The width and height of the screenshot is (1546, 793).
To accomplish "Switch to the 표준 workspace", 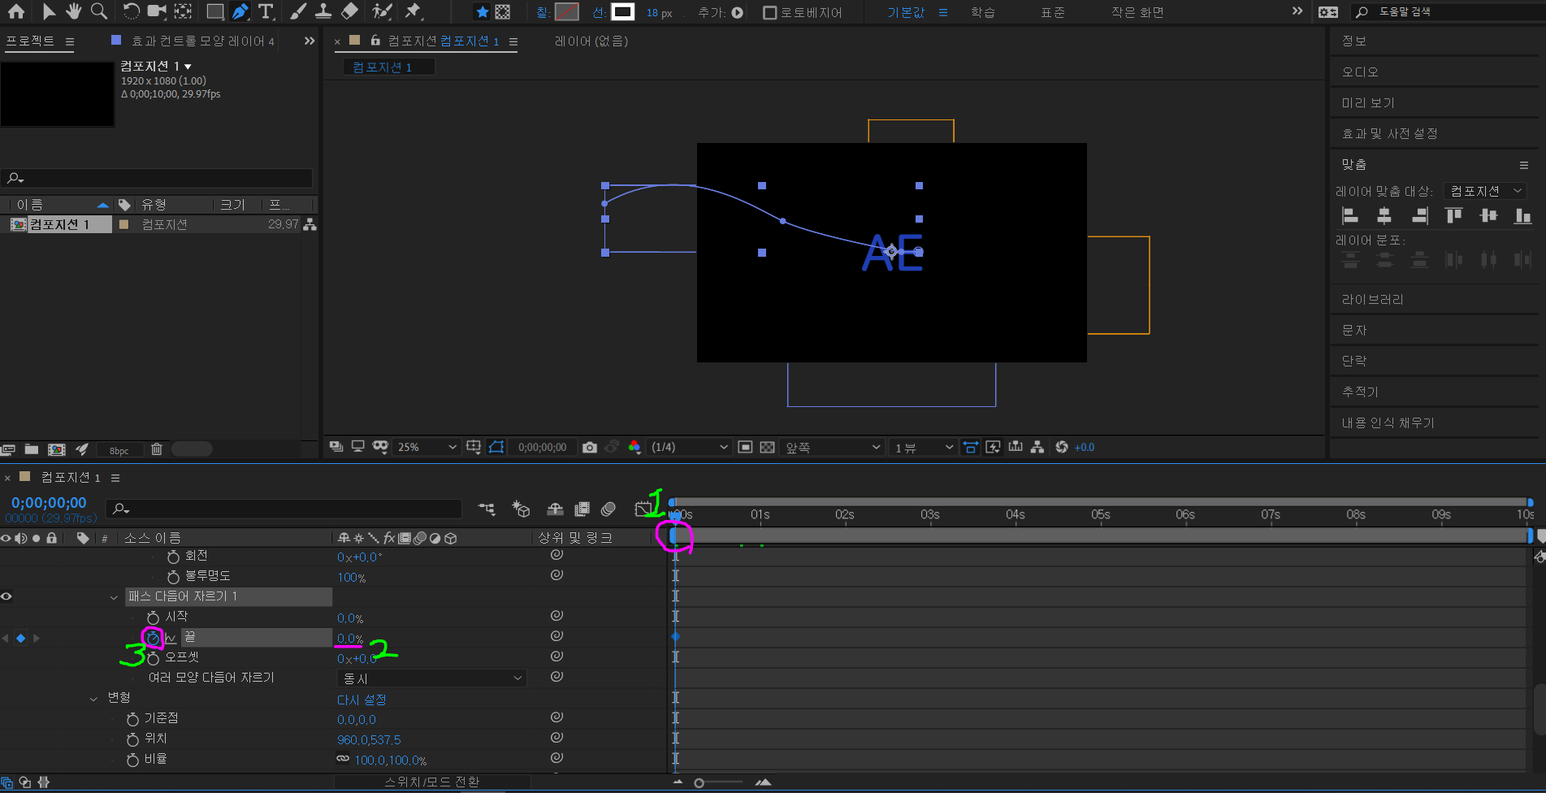I will pos(1053,12).
